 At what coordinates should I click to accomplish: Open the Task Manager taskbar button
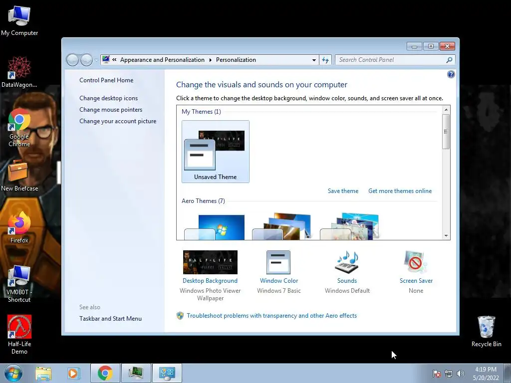(x=136, y=373)
